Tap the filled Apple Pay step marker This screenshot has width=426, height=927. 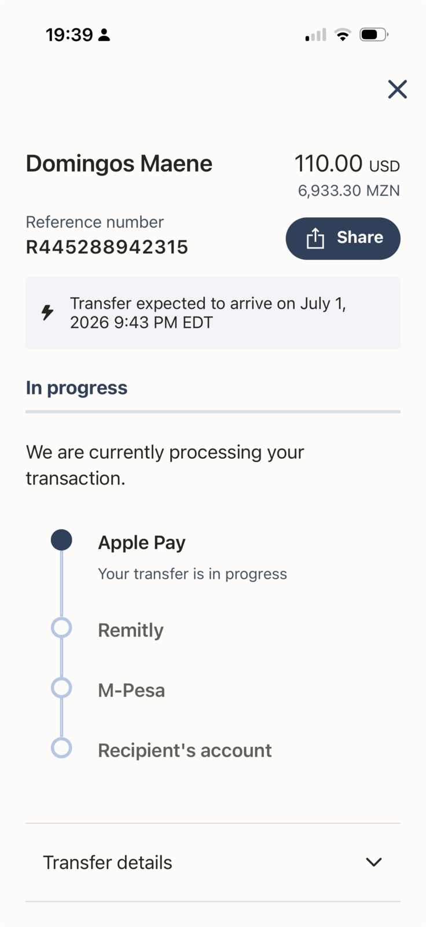point(61,540)
